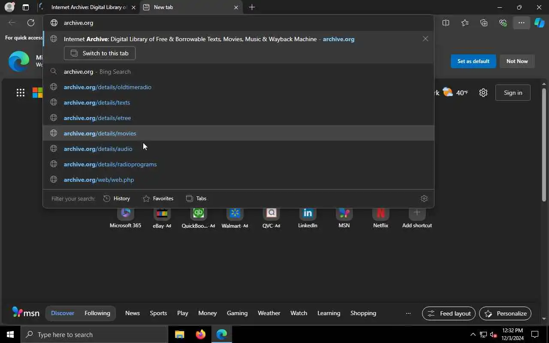
Task: Open Collections icon in toolbar
Action: (x=484, y=23)
